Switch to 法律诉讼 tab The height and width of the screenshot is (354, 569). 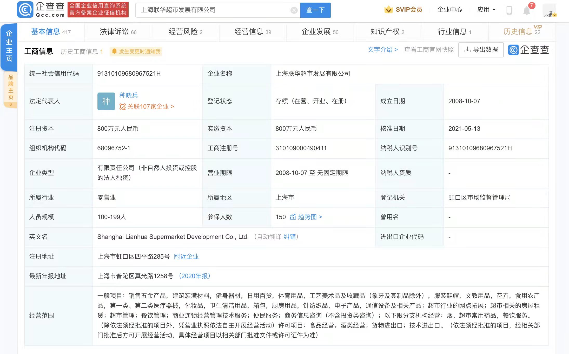(118, 32)
